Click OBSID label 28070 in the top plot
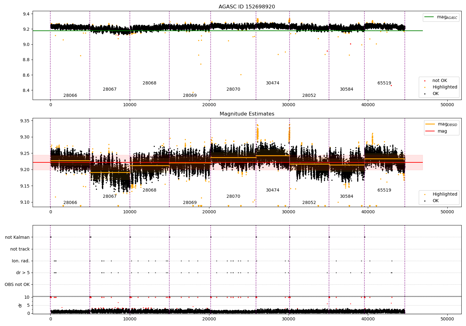 tap(233, 89)
